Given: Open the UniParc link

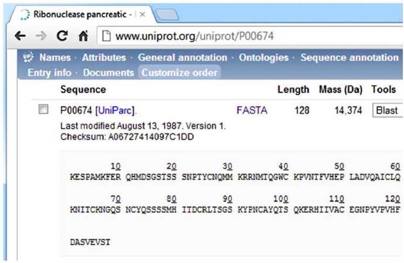Looking at the screenshot, I should pos(115,111).
